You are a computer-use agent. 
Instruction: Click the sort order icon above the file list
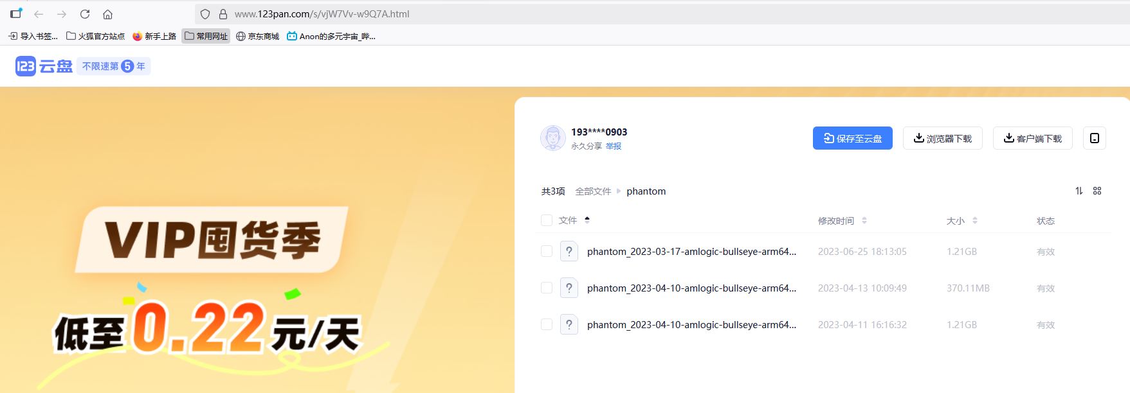[x=1079, y=191]
